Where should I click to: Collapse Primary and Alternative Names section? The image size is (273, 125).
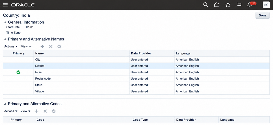coord(5,39)
